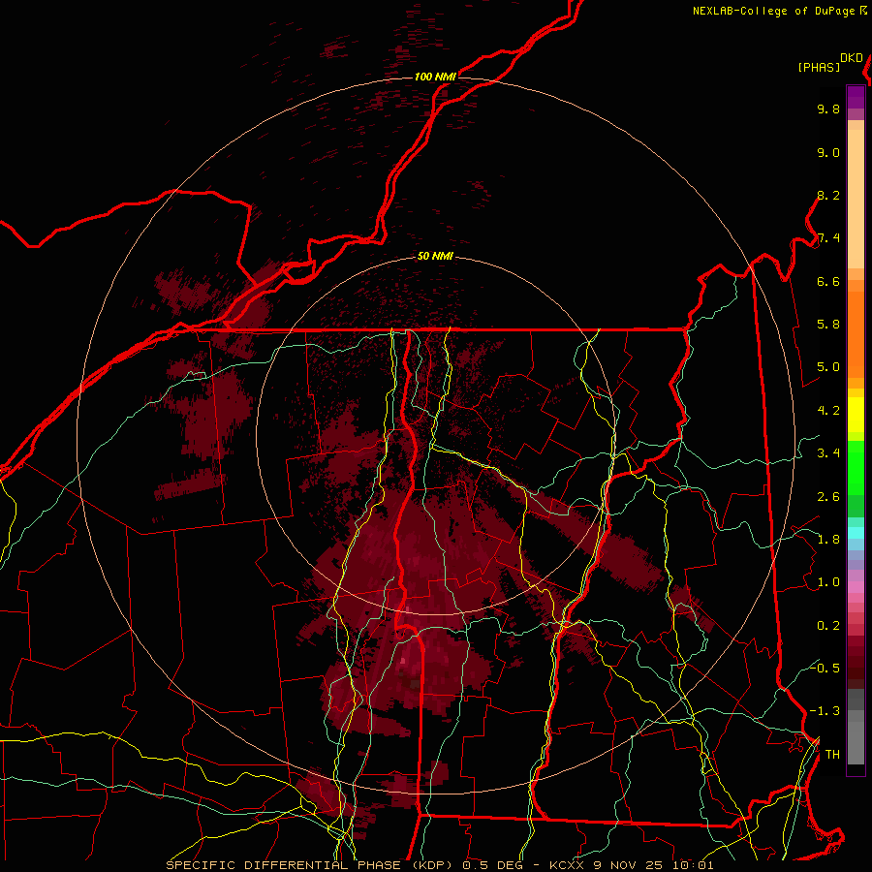
Task: Click the gray bottom color bar segment
Action: [856, 742]
